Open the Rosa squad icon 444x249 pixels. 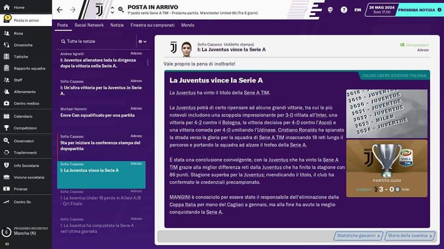click(x=6, y=33)
